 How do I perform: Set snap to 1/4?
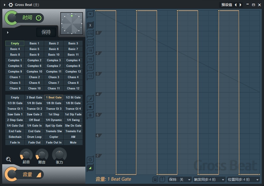point(90,67)
